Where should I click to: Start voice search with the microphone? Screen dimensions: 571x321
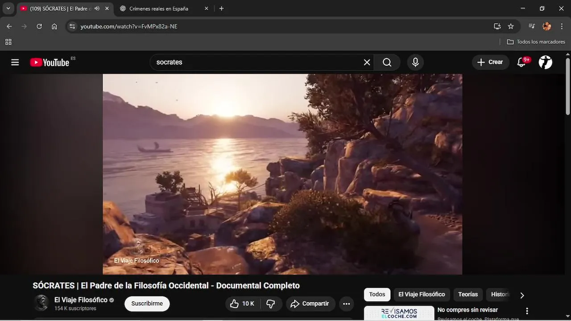(x=415, y=62)
